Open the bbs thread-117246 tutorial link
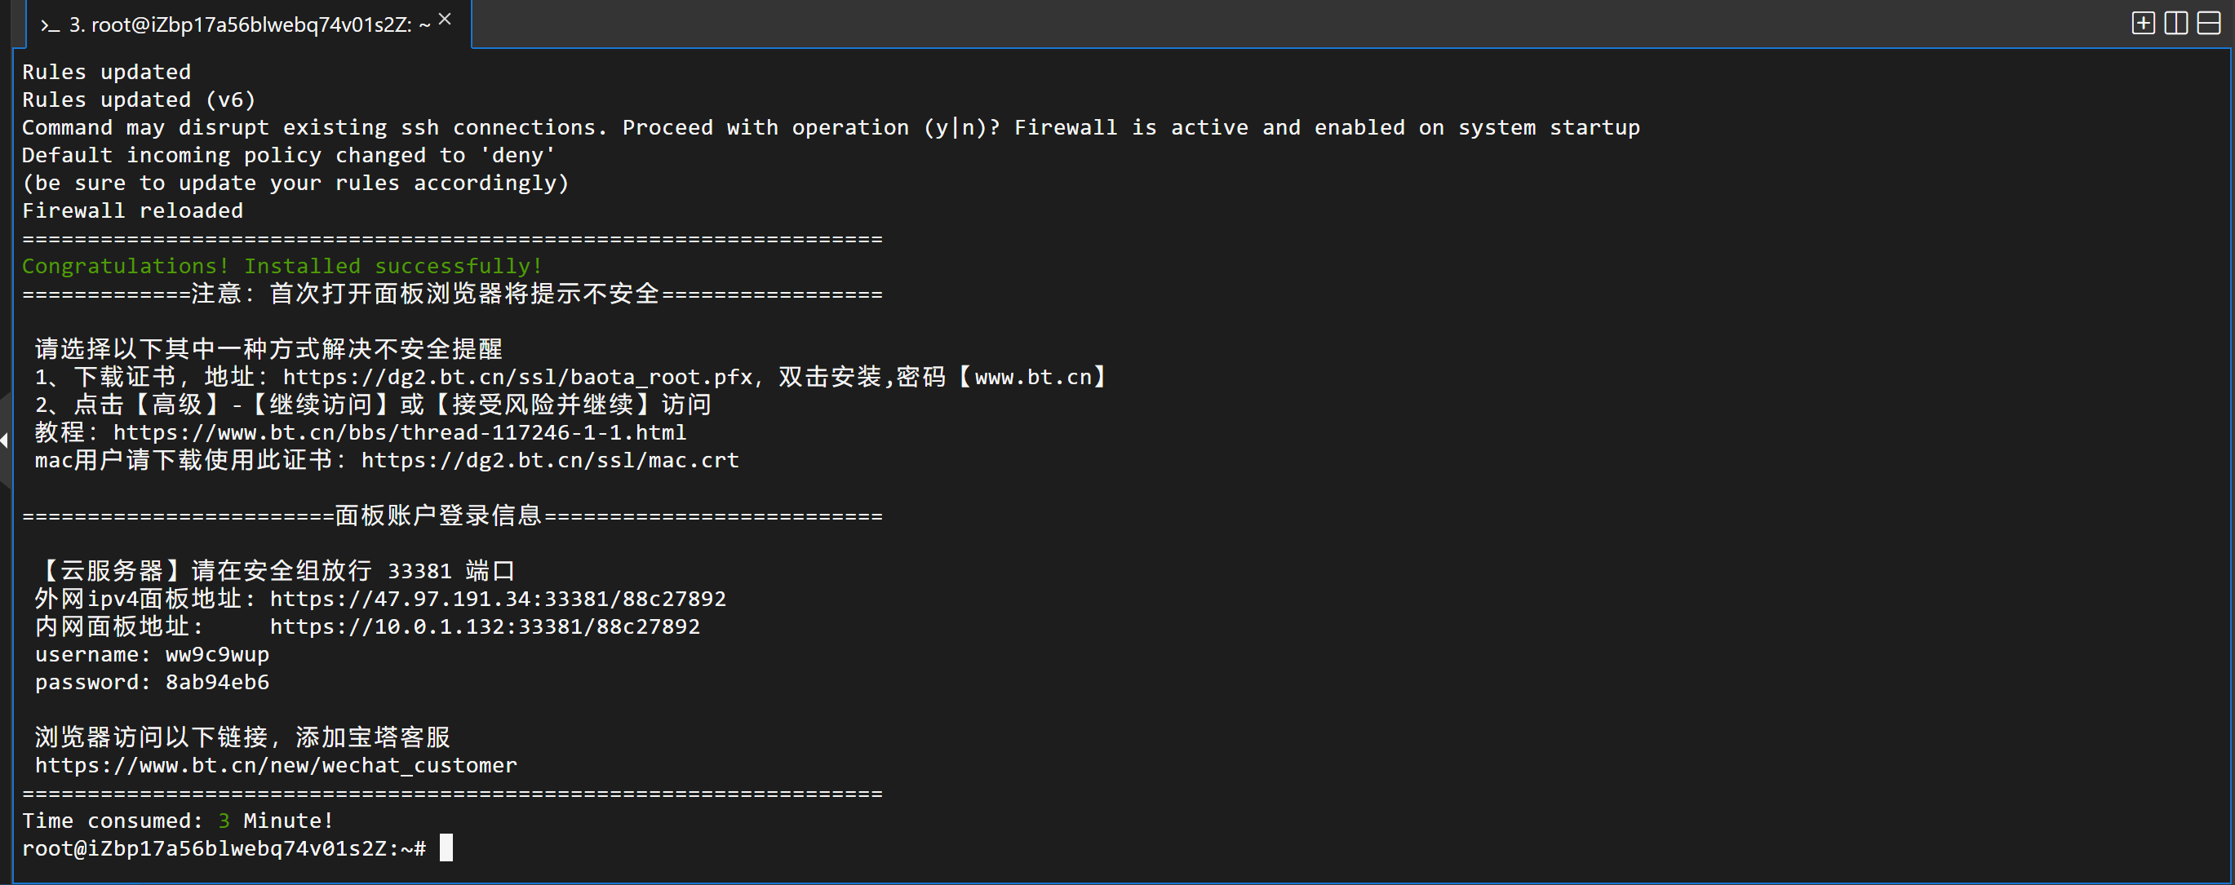 [x=399, y=433]
